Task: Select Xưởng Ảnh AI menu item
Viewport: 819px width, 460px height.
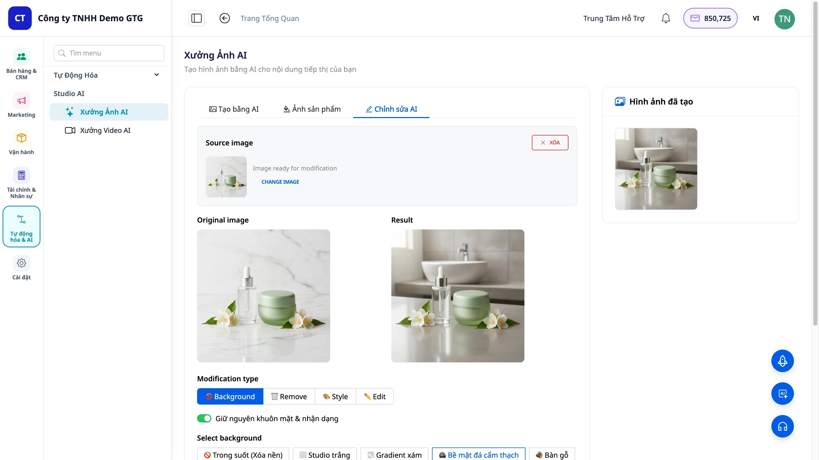Action: (x=109, y=112)
